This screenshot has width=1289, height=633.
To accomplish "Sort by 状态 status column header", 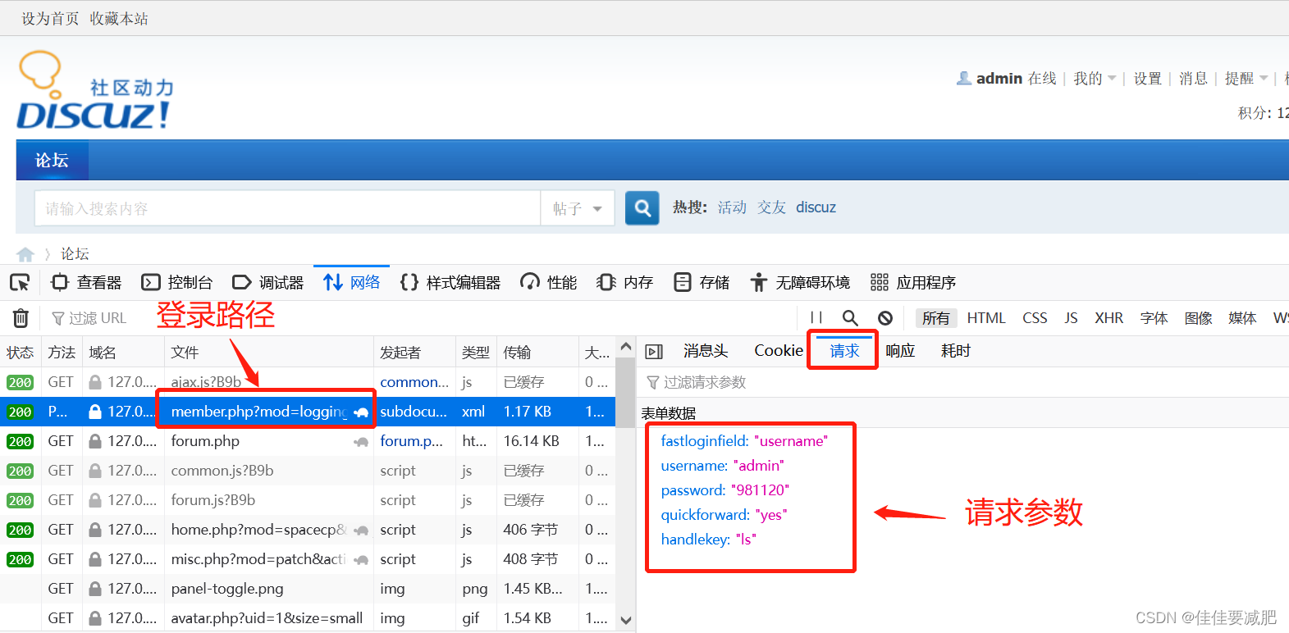I will point(21,353).
